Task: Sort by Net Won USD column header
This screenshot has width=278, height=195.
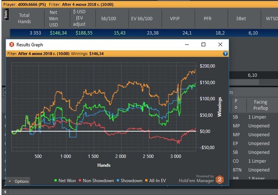Action: (53, 18)
